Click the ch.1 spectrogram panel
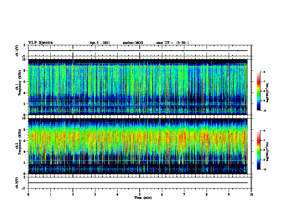Screen dimensions: 283x218 tap(138, 87)
